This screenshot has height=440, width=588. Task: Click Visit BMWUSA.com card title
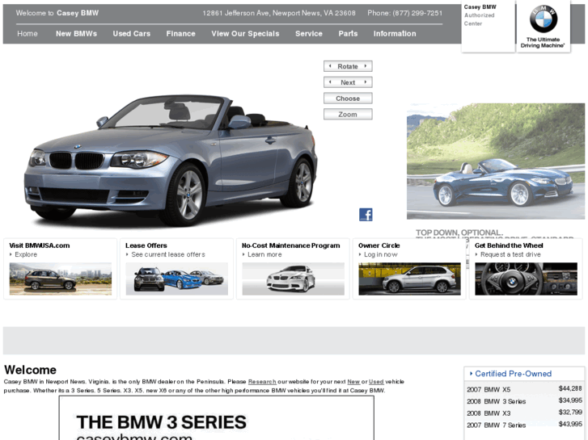click(40, 245)
